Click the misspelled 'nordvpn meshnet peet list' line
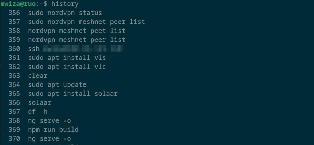This screenshot has width=314, height=145. pos(77,31)
